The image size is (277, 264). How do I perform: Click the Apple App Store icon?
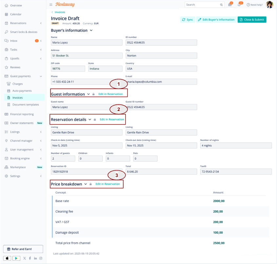[x=7, y=258]
